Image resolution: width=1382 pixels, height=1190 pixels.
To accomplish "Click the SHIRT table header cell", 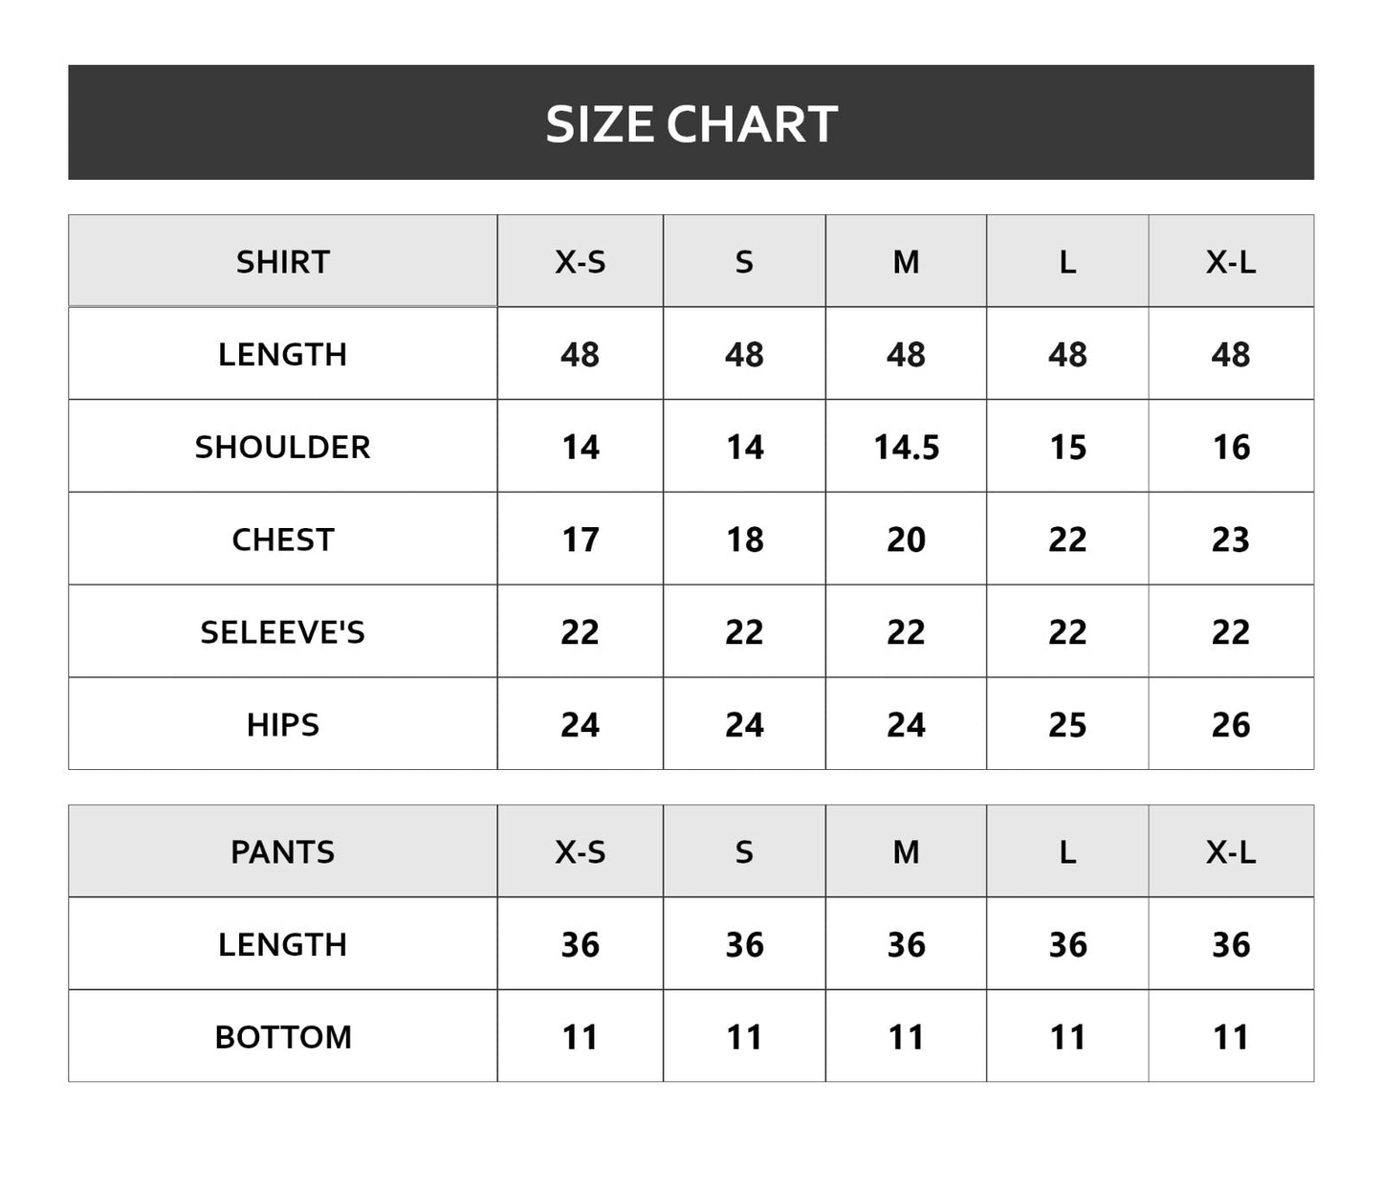I will tap(283, 261).
